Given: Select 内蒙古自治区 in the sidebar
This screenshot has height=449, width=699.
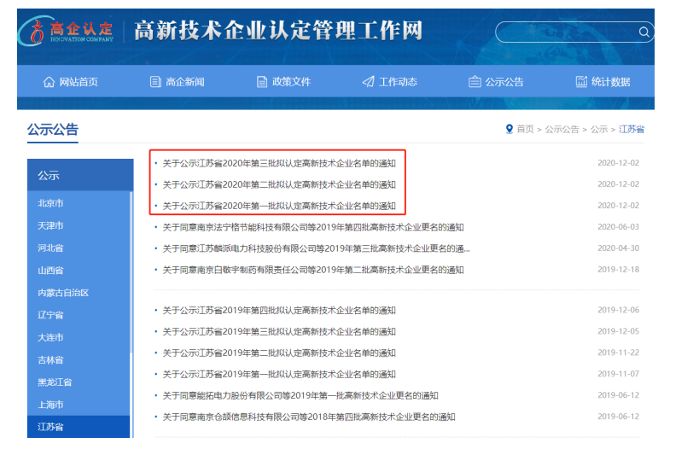Looking at the screenshot, I should coord(63,293).
